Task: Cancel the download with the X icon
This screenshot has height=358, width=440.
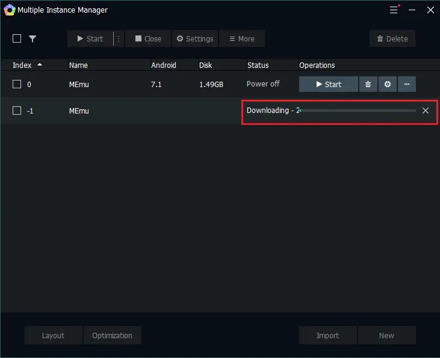Action: (426, 111)
